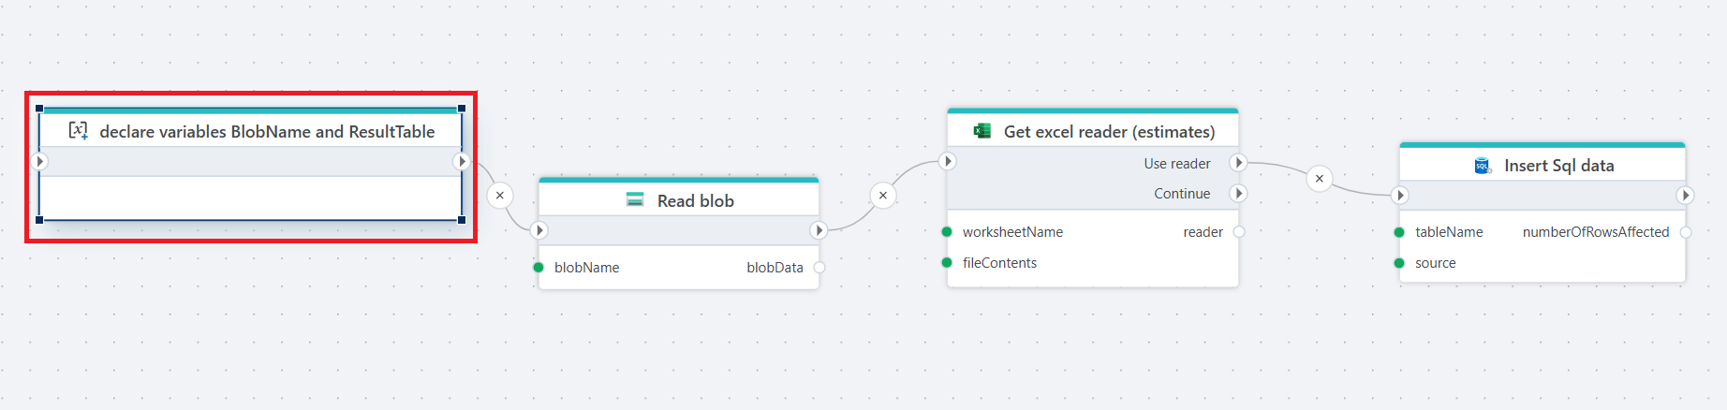The width and height of the screenshot is (1727, 410).
Task: Click the Excel icon on Get excel reader
Action: tap(982, 131)
